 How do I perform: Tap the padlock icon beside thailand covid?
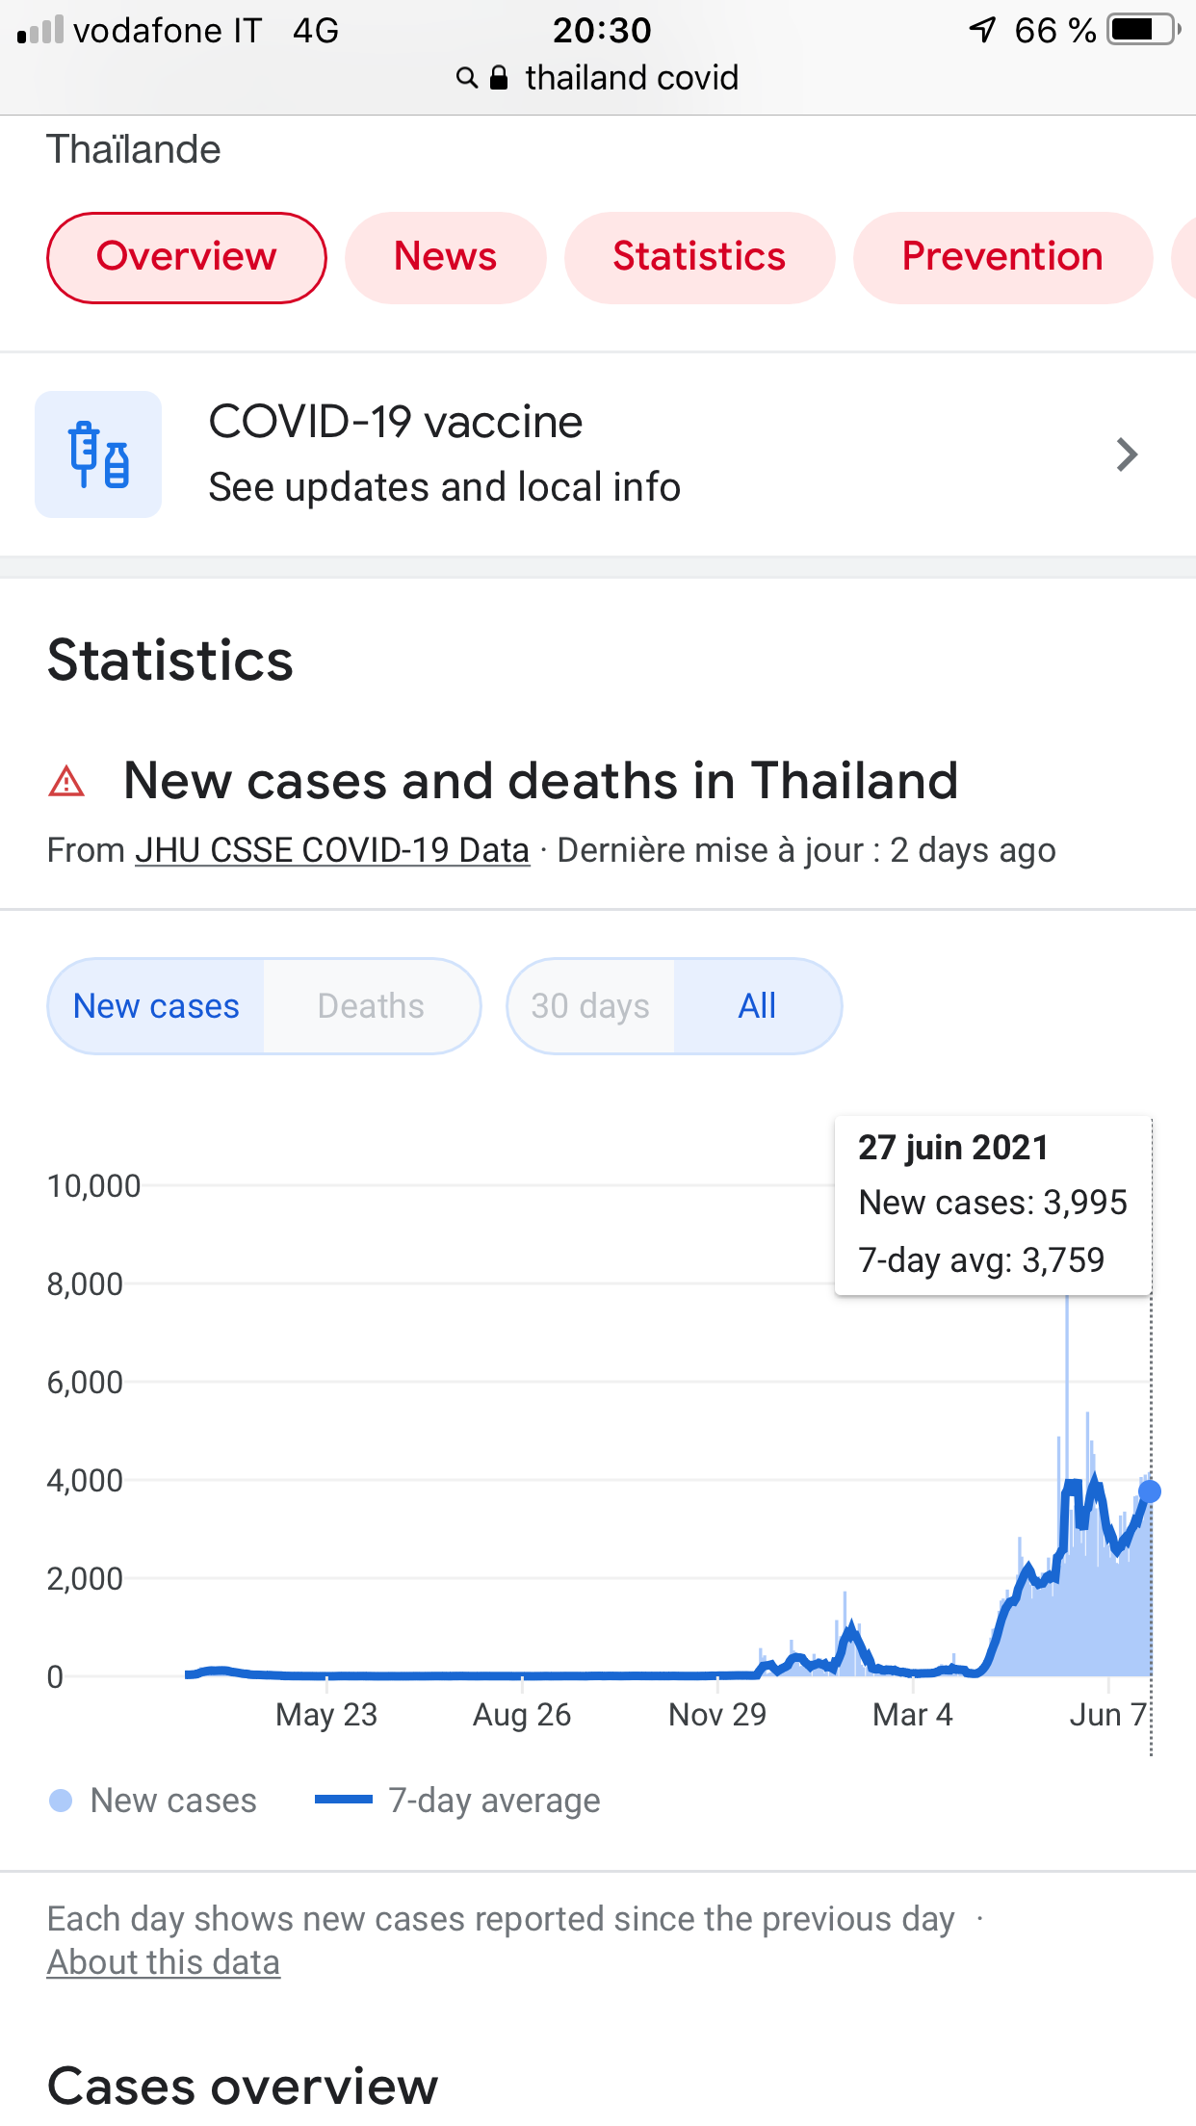499,78
